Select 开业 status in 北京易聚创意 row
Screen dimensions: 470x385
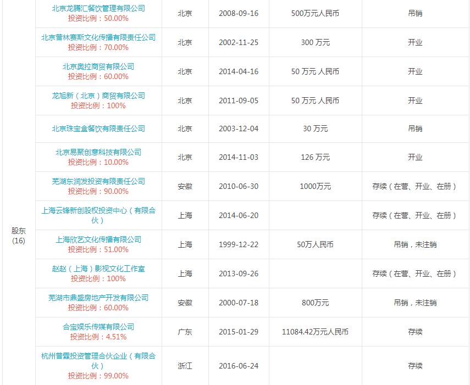click(x=415, y=157)
